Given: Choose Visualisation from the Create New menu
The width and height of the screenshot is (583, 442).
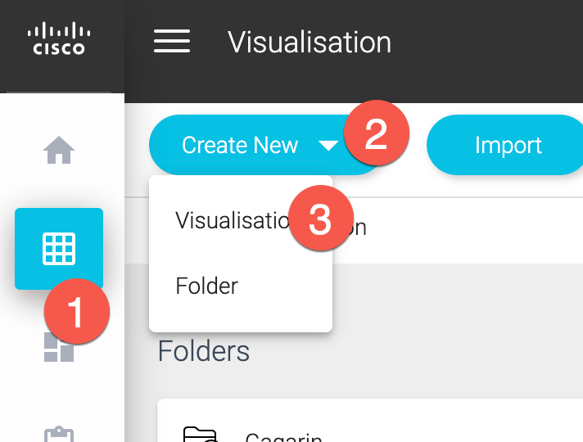Looking at the screenshot, I should click(x=229, y=221).
